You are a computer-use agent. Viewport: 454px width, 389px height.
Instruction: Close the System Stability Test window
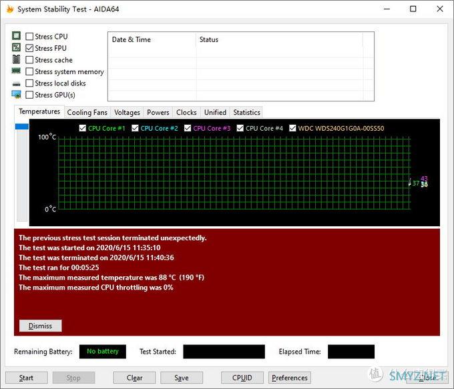(x=440, y=9)
